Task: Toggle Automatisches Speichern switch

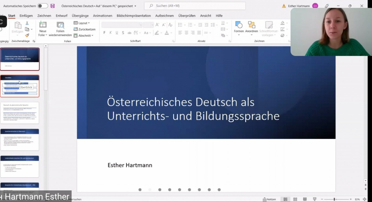Action: (x=42, y=6)
